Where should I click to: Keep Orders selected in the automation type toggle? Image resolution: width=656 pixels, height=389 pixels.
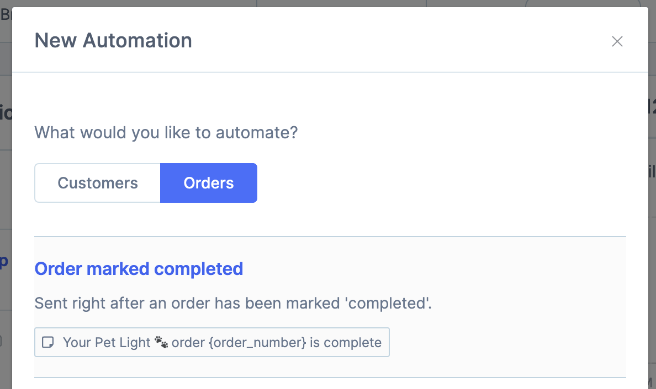click(209, 182)
